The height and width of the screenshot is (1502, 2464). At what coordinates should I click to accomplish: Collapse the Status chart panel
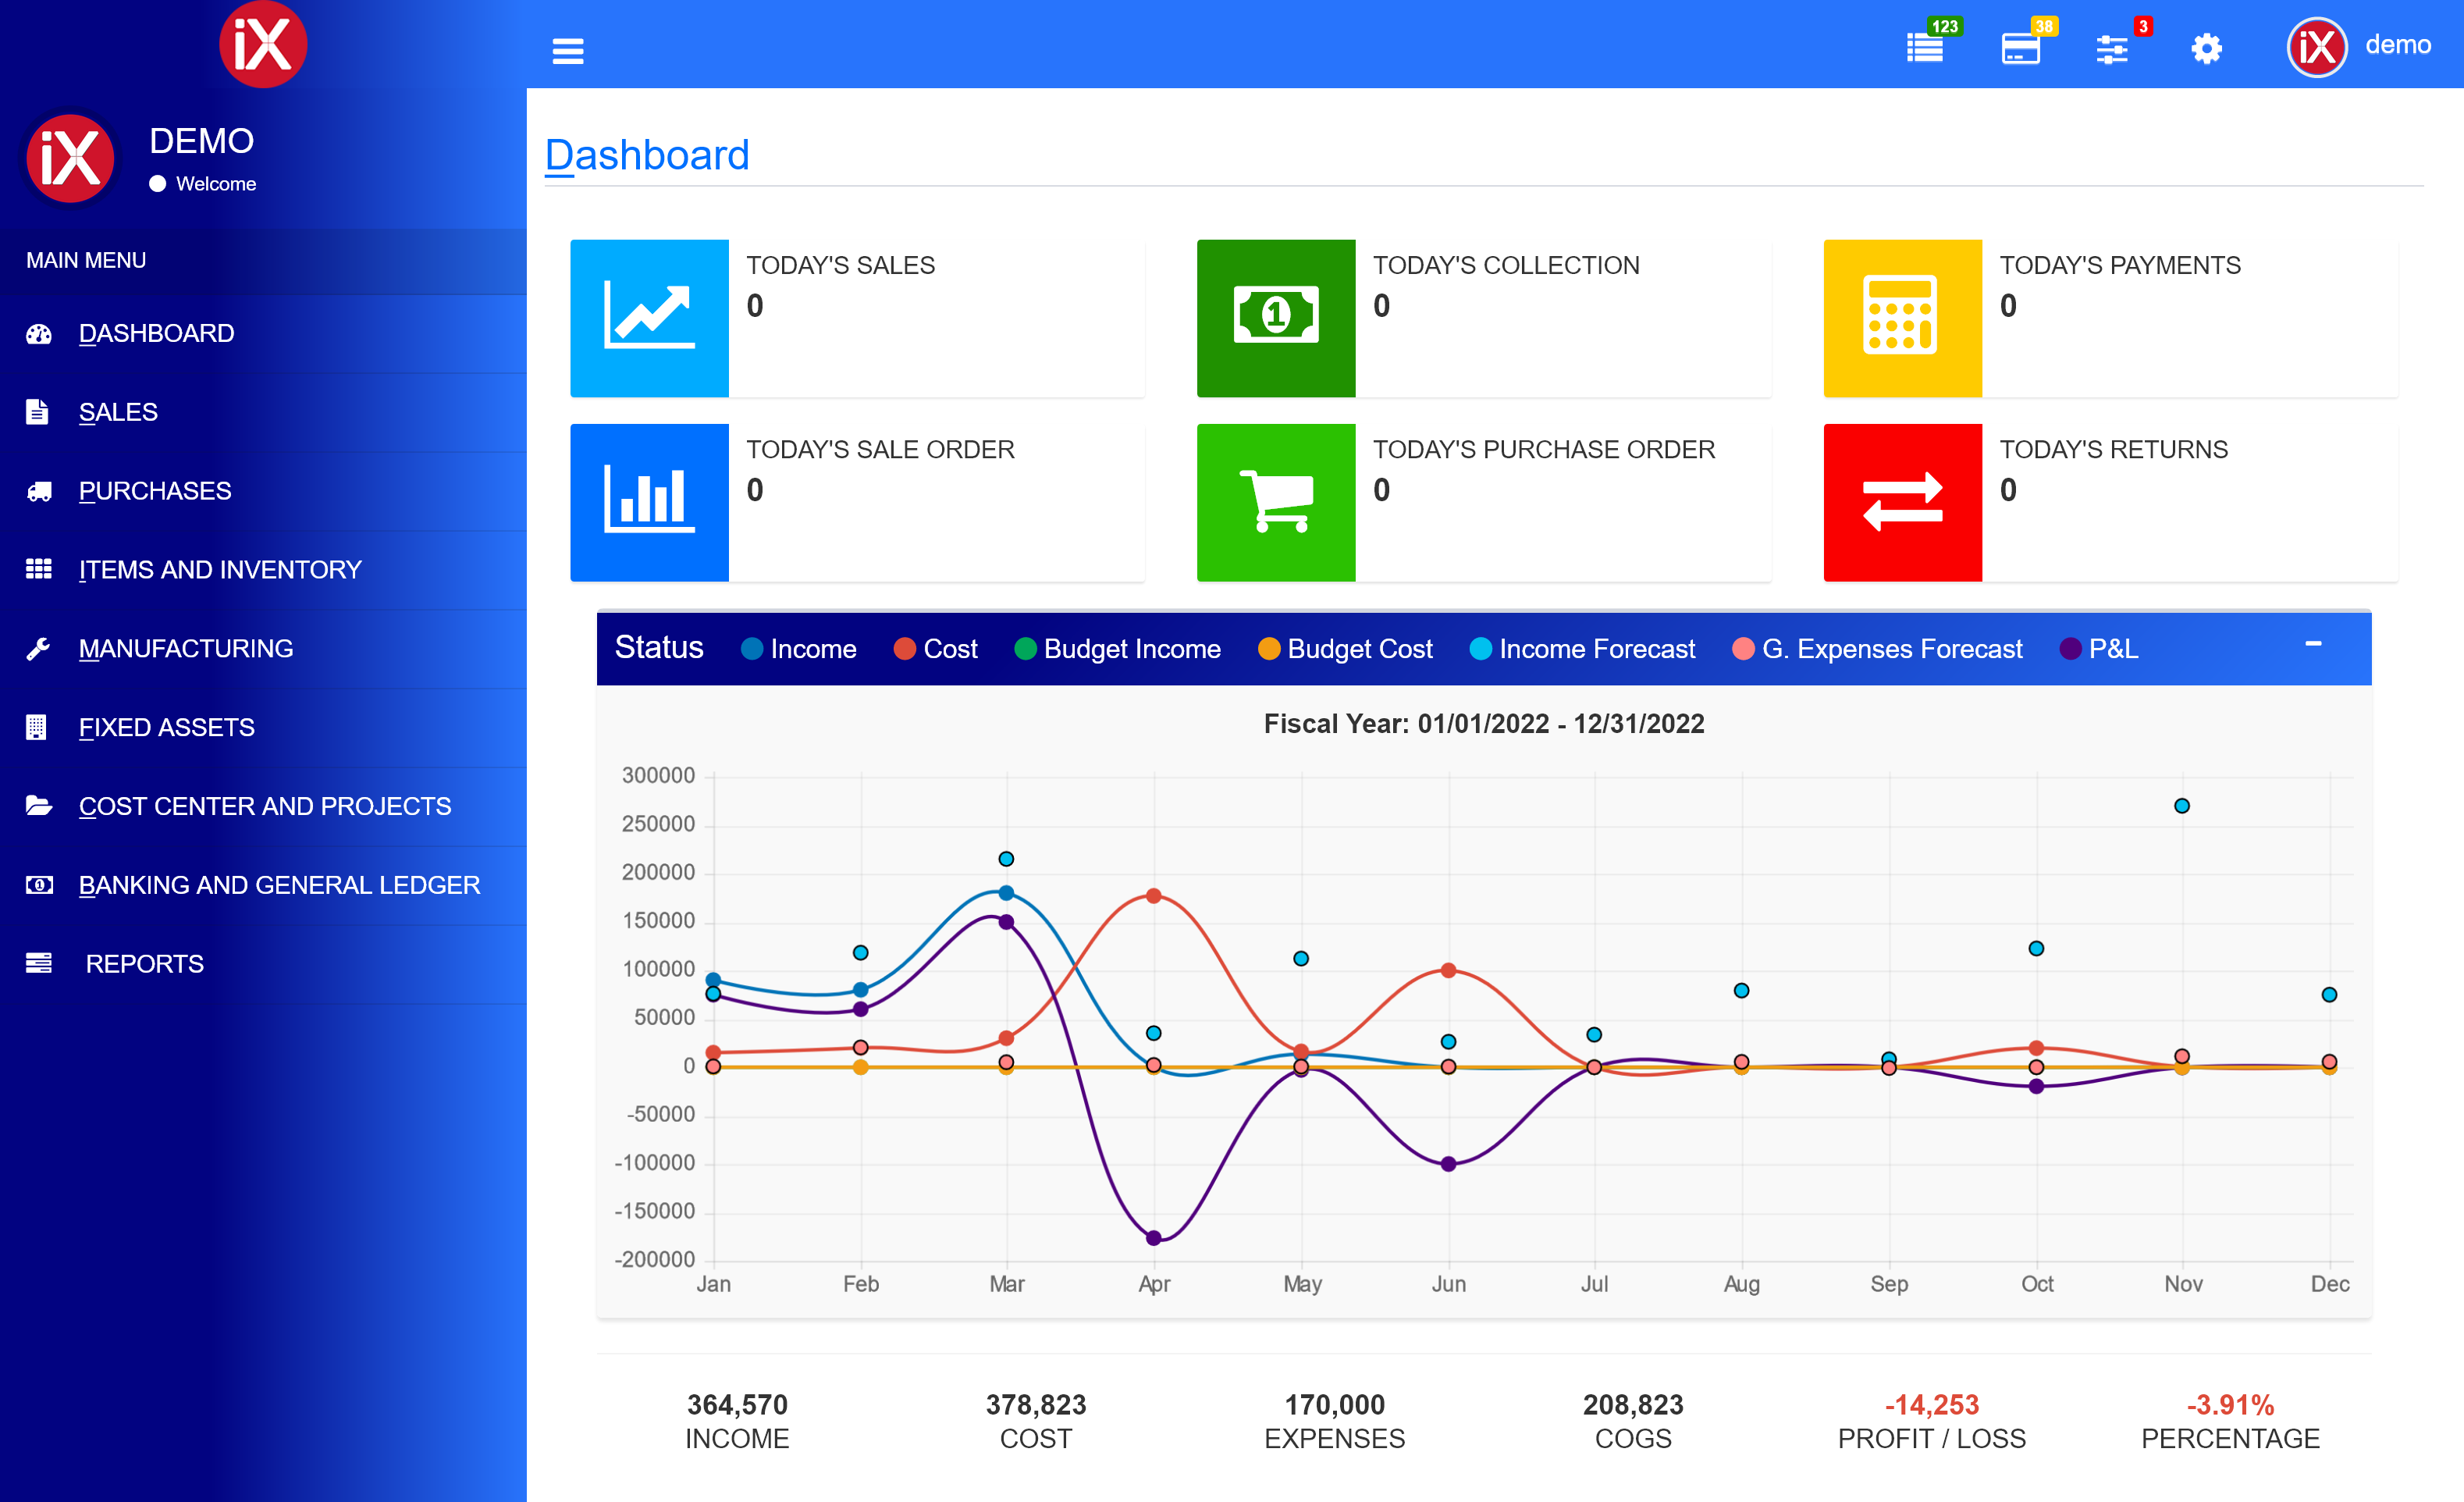[2313, 646]
